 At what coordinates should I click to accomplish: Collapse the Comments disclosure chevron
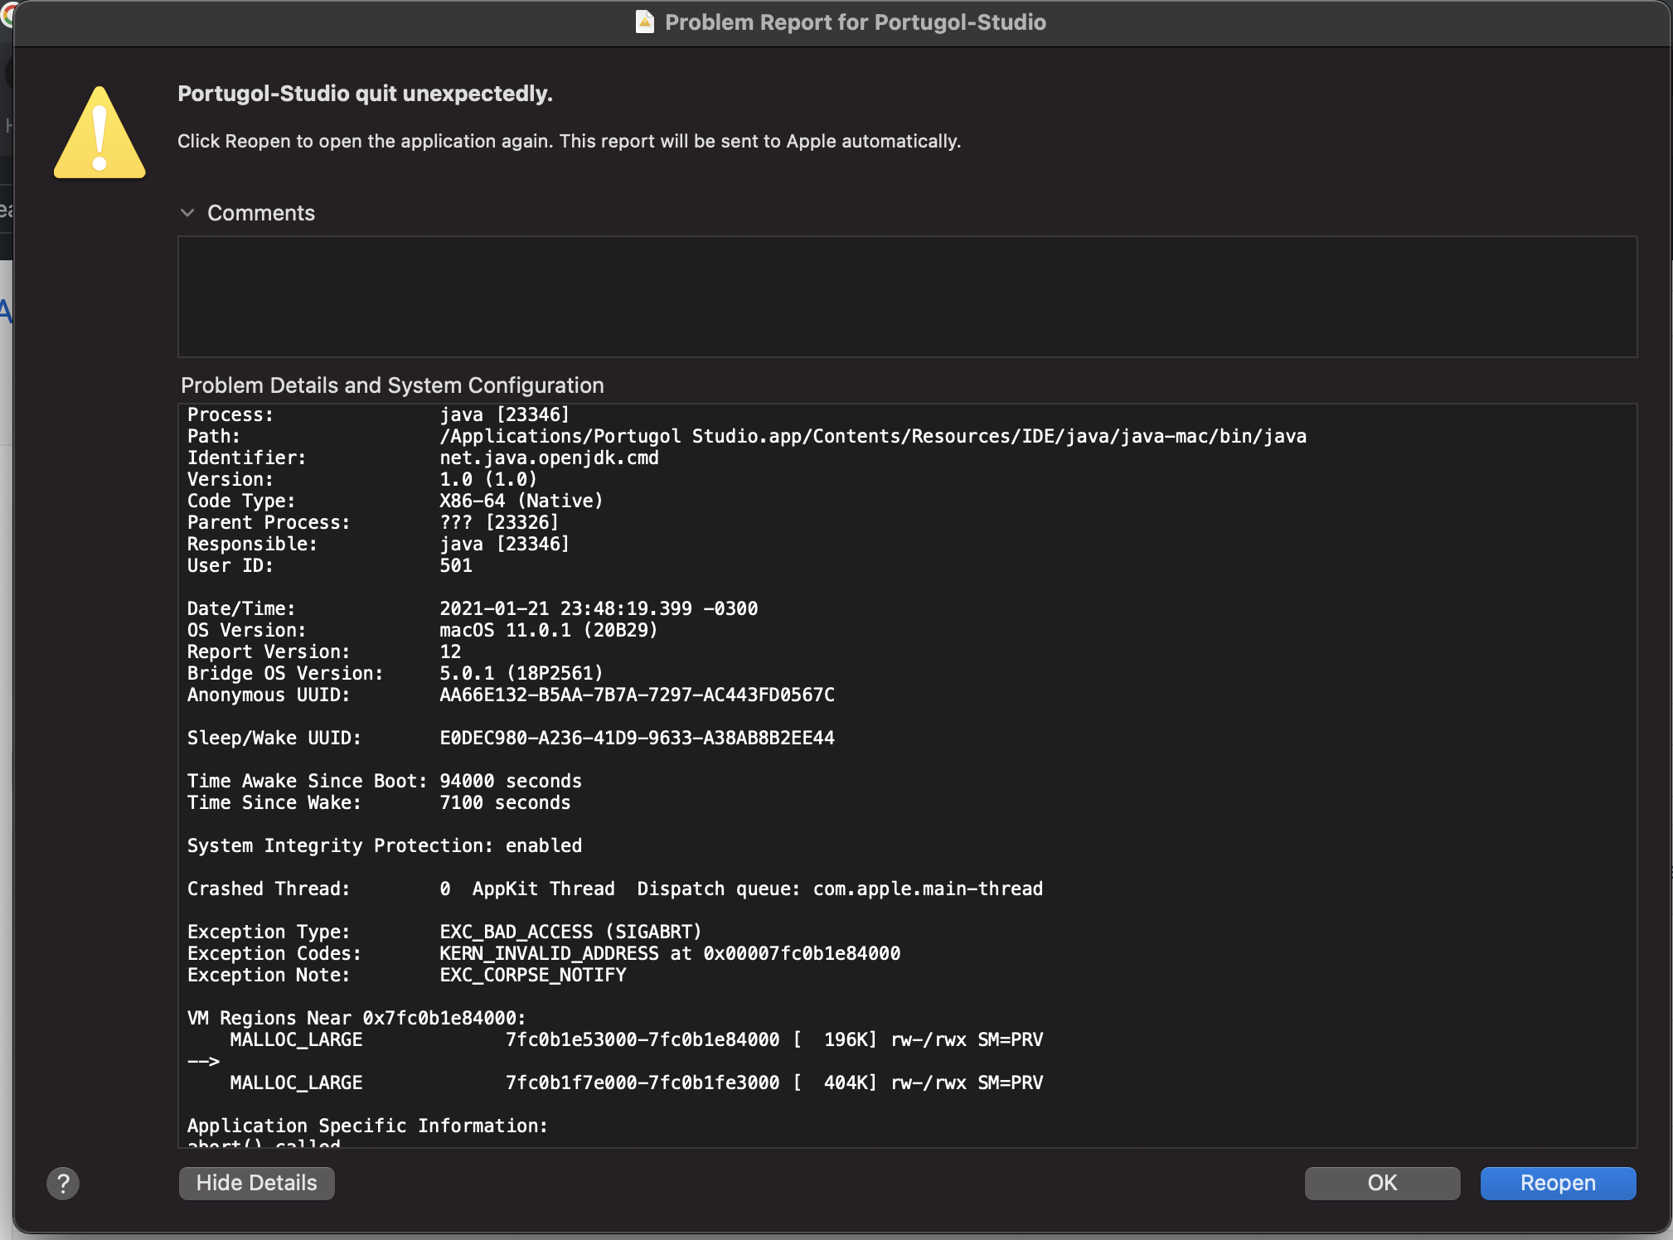pyautogui.click(x=187, y=213)
